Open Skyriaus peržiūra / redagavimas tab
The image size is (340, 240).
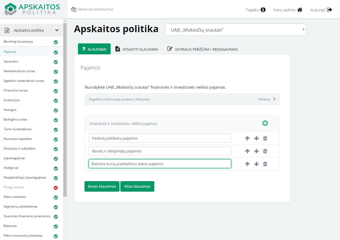tap(202, 49)
